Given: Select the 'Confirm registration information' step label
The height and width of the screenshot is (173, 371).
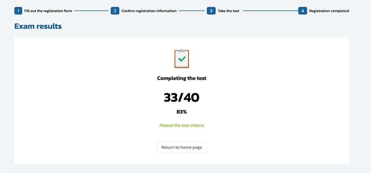Looking at the screenshot, I should [149, 11].
